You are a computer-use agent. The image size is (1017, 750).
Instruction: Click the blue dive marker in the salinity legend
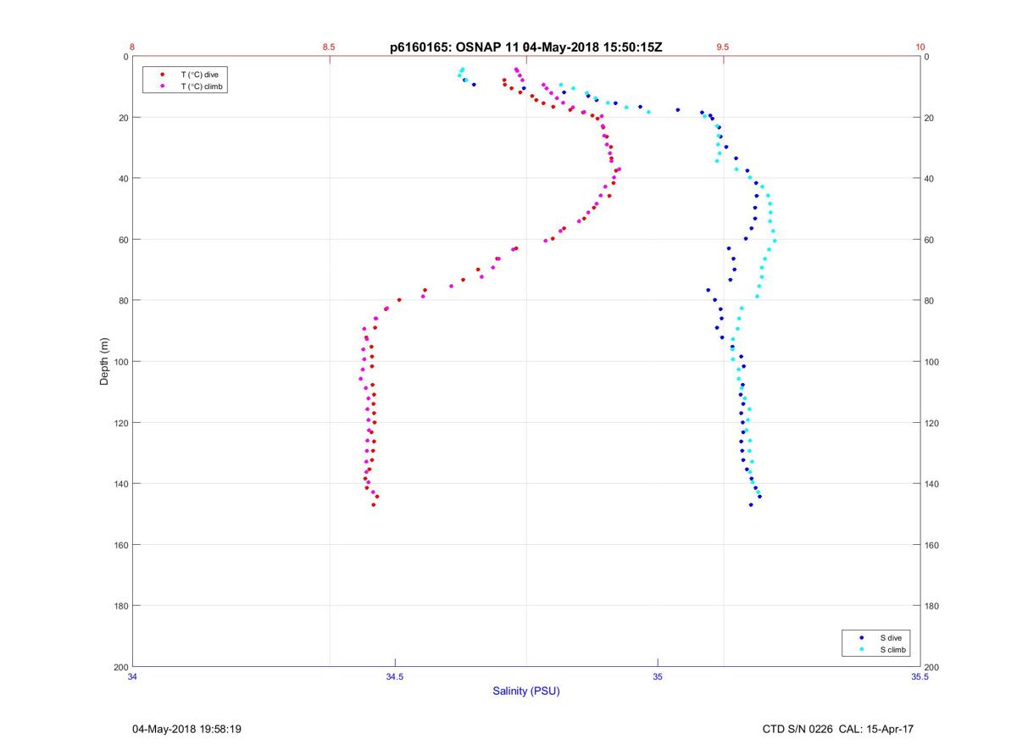(x=862, y=637)
